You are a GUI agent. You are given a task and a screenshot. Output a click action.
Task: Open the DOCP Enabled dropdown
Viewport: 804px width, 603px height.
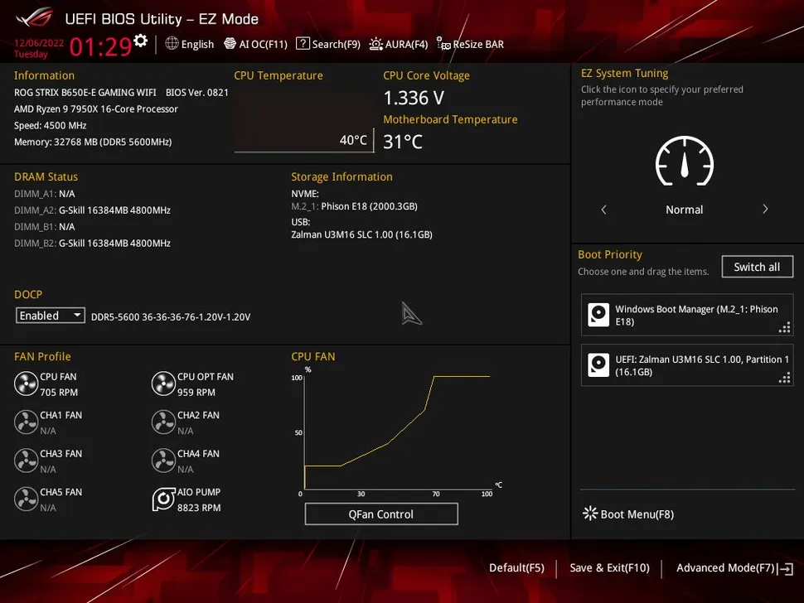pos(51,316)
